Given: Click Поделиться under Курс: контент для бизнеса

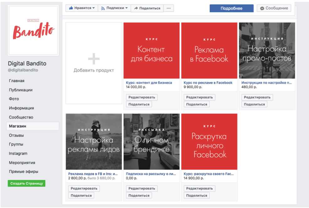Looking at the screenshot, I should click(x=139, y=104).
